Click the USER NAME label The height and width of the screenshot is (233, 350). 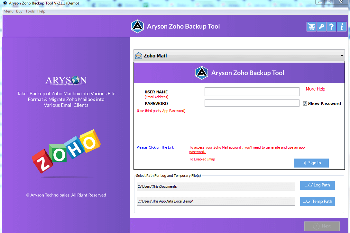tap(156, 92)
